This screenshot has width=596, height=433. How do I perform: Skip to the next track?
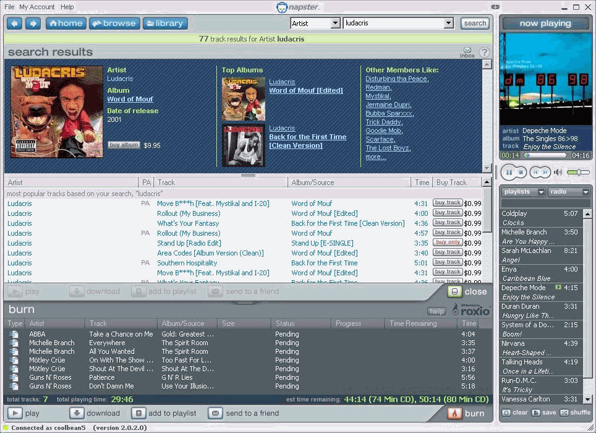coord(545,172)
